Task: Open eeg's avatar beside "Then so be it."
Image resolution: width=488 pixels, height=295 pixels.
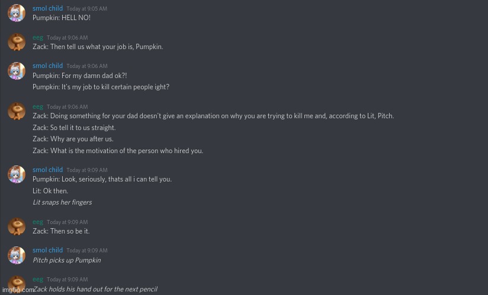Action: tap(17, 226)
